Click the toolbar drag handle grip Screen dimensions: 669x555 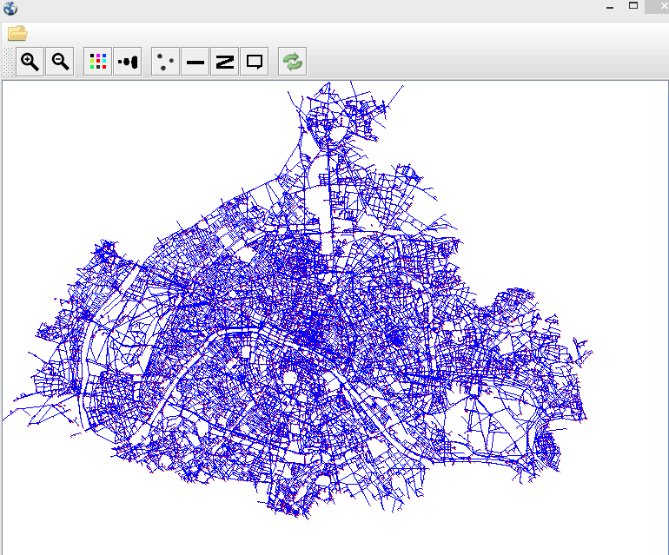[8, 62]
